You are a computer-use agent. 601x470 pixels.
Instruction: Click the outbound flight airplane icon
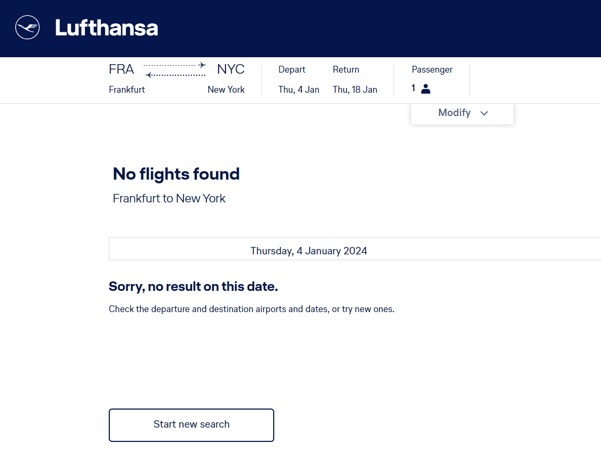[202, 65]
